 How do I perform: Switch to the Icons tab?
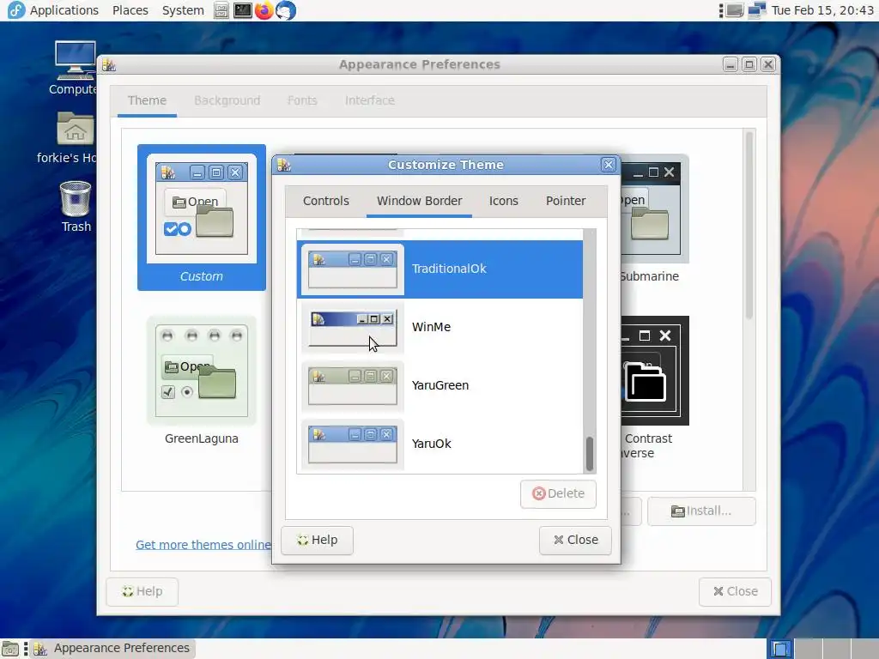tap(503, 201)
